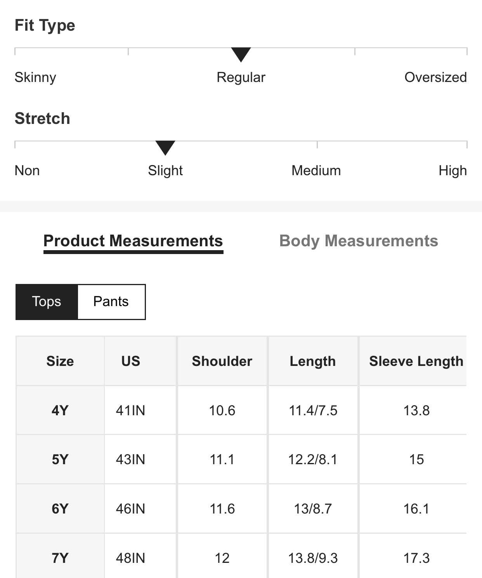Viewport: 482px width, 578px height.
Task: Select the Tops toggle button
Action: (47, 302)
